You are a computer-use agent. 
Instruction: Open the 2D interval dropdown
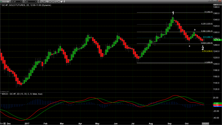tap(31, 2)
